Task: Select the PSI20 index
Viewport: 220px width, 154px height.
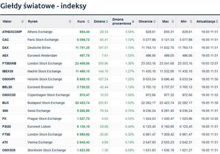Action: tap(7, 126)
